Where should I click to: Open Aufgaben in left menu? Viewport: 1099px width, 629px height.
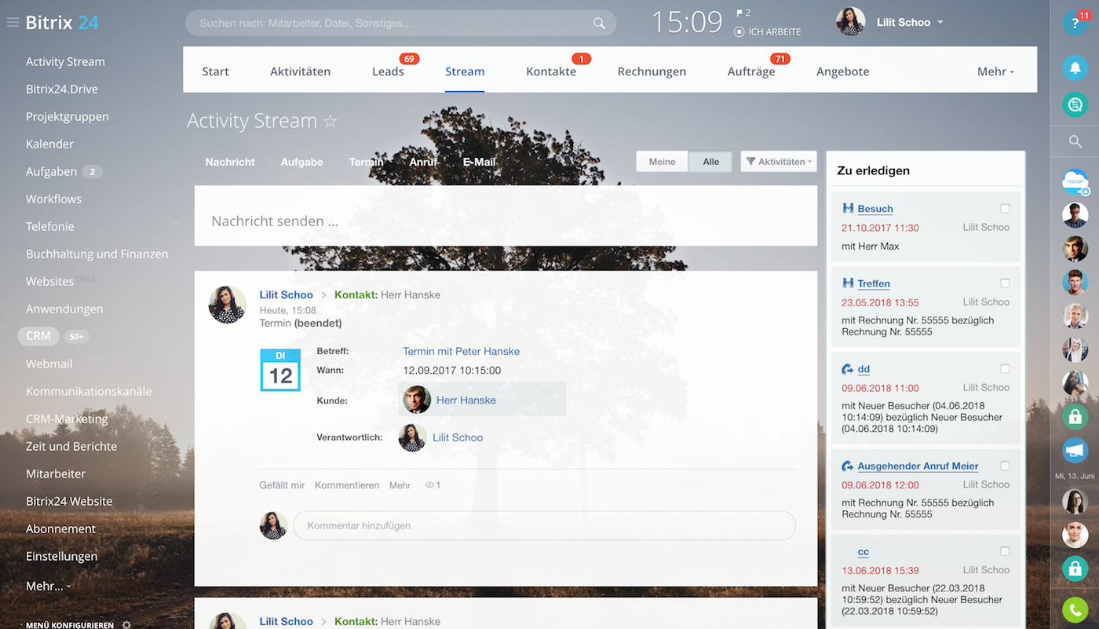51,172
